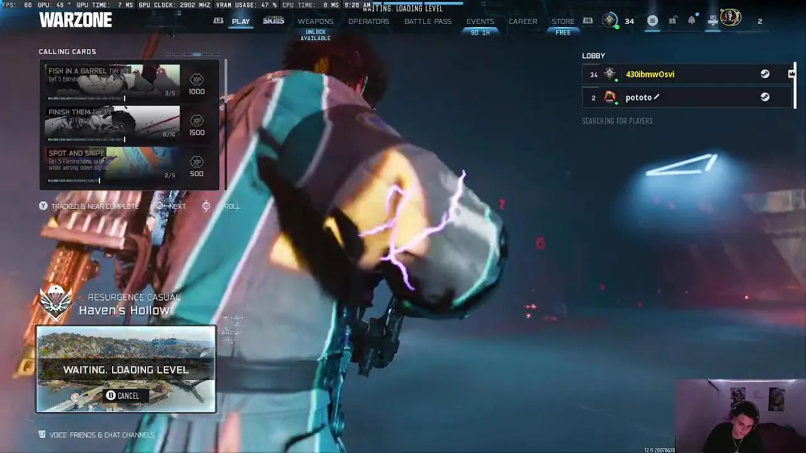
Task: Click the UNLOCK AVAILABLE label under Weapons
Action: (315, 35)
